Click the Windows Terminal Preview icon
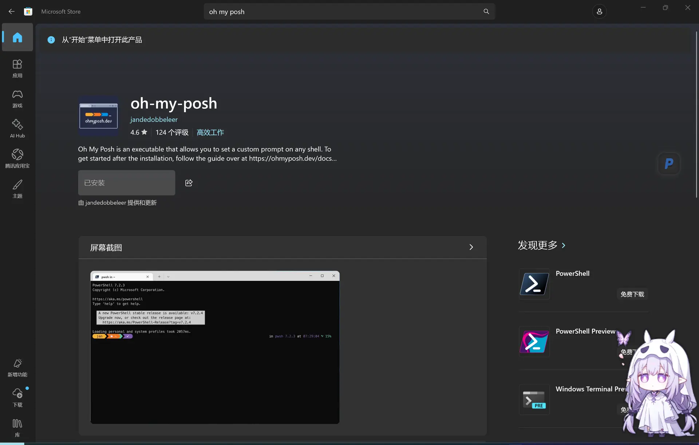 534,399
